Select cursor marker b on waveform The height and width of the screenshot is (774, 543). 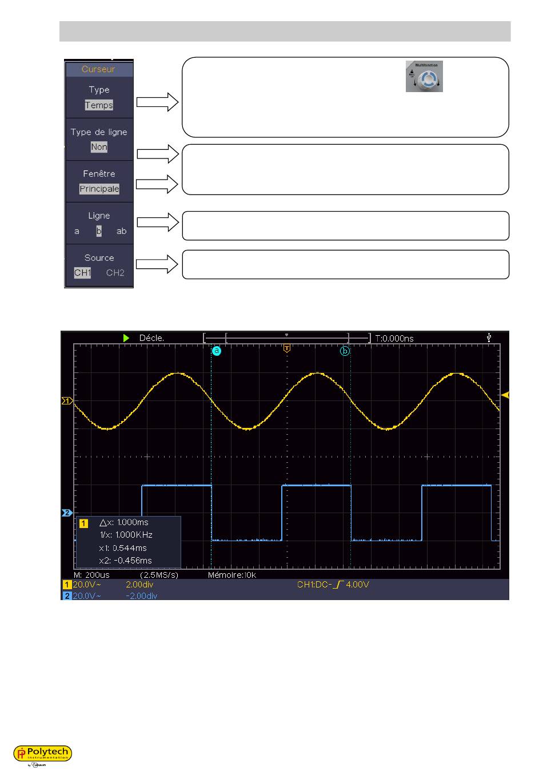345,351
